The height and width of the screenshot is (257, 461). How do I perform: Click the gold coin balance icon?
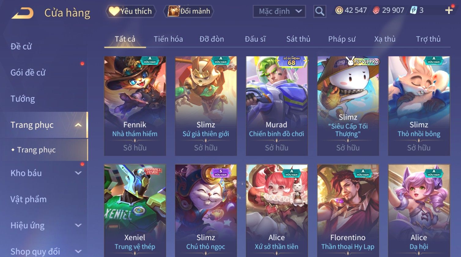point(339,10)
